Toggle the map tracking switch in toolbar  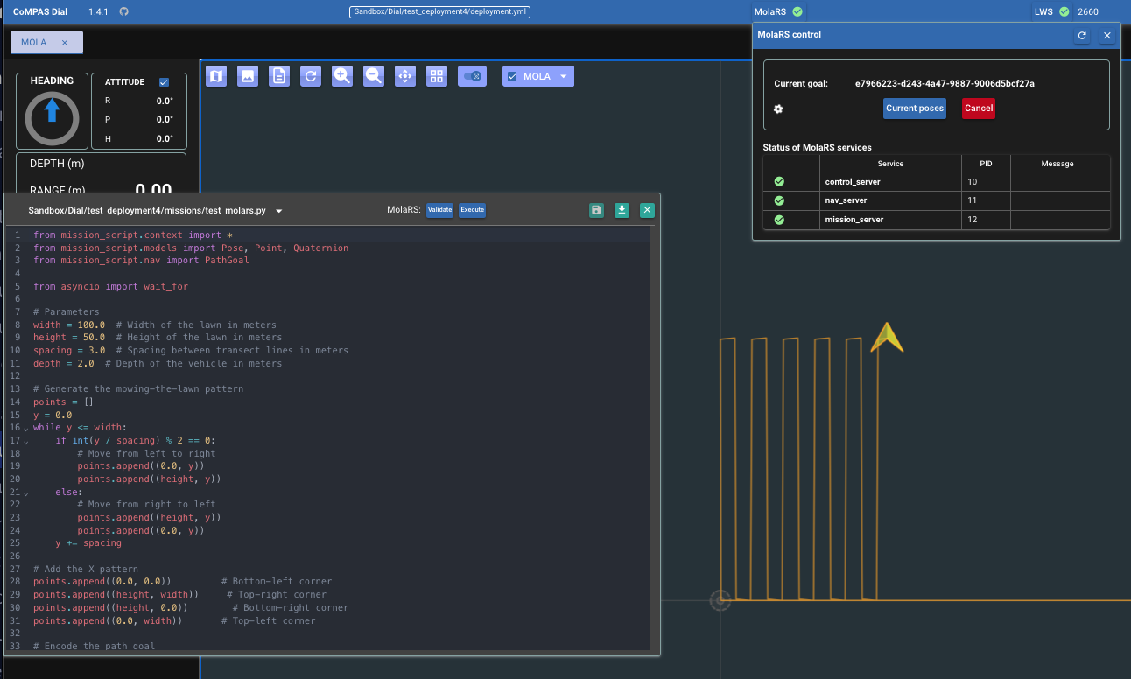coord(472,76)
